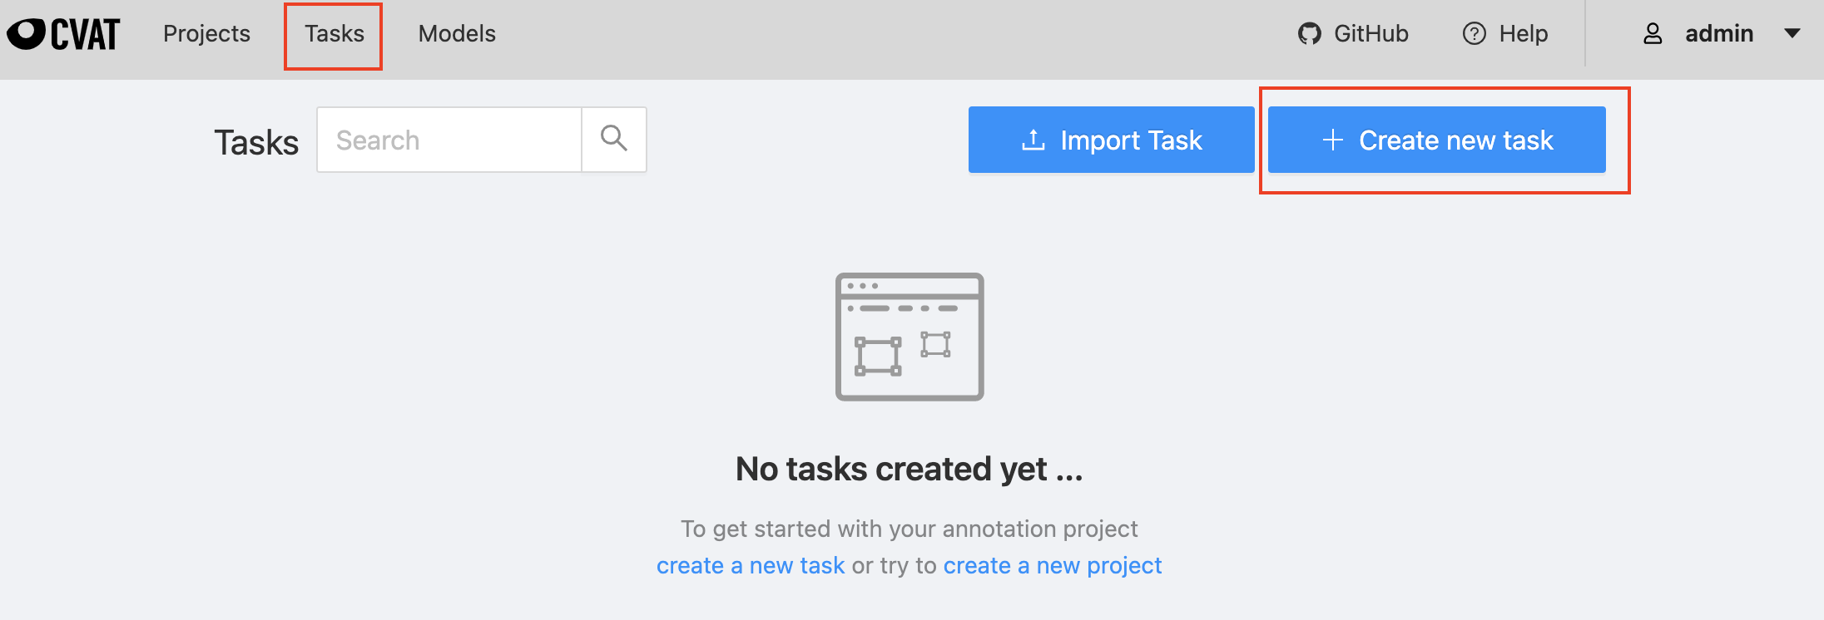Viewport: 1824px width, 620px height.
Task: Click the search magnifier icon
Action: (614, 139)
